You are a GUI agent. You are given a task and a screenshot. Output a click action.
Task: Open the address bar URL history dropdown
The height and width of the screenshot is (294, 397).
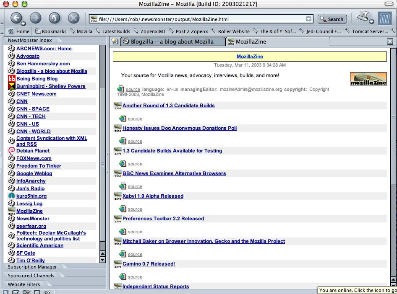coord(308,19)
